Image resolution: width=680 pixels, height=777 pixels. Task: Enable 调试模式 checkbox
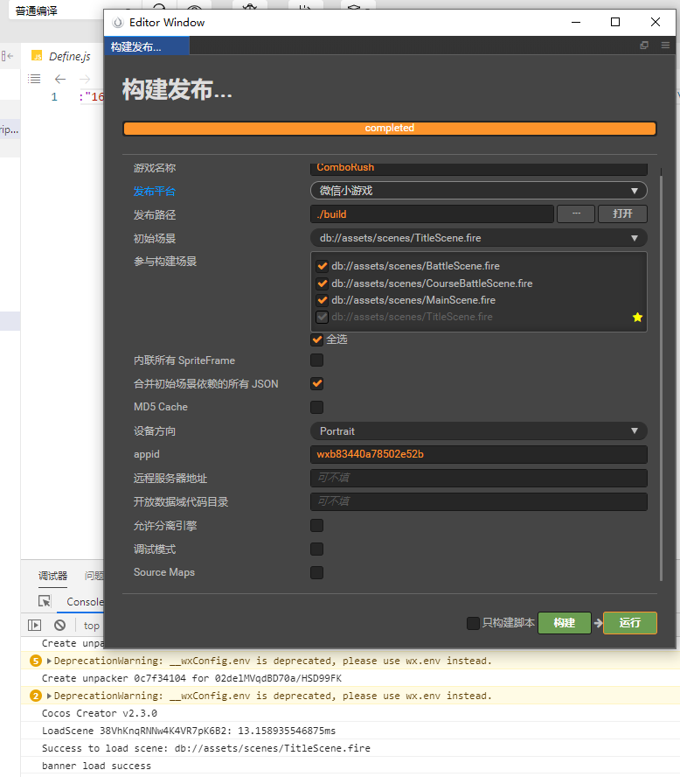pyautogui.click(x=316, y=549)
